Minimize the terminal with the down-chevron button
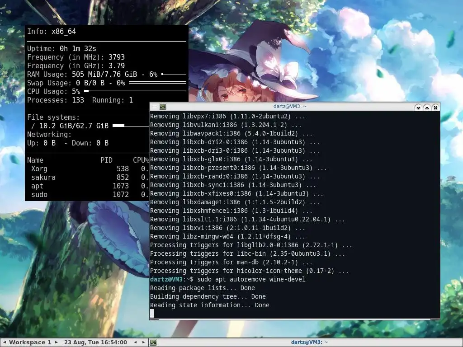463x347 pixels. tap(418, 108)
